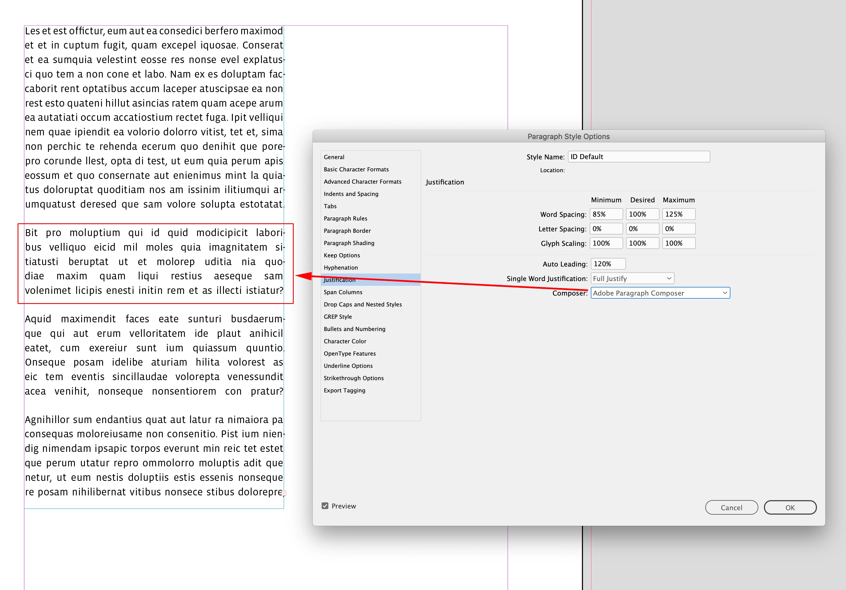Select the GREP Style category
Screen dimensions: 846x590
[338, 317]
